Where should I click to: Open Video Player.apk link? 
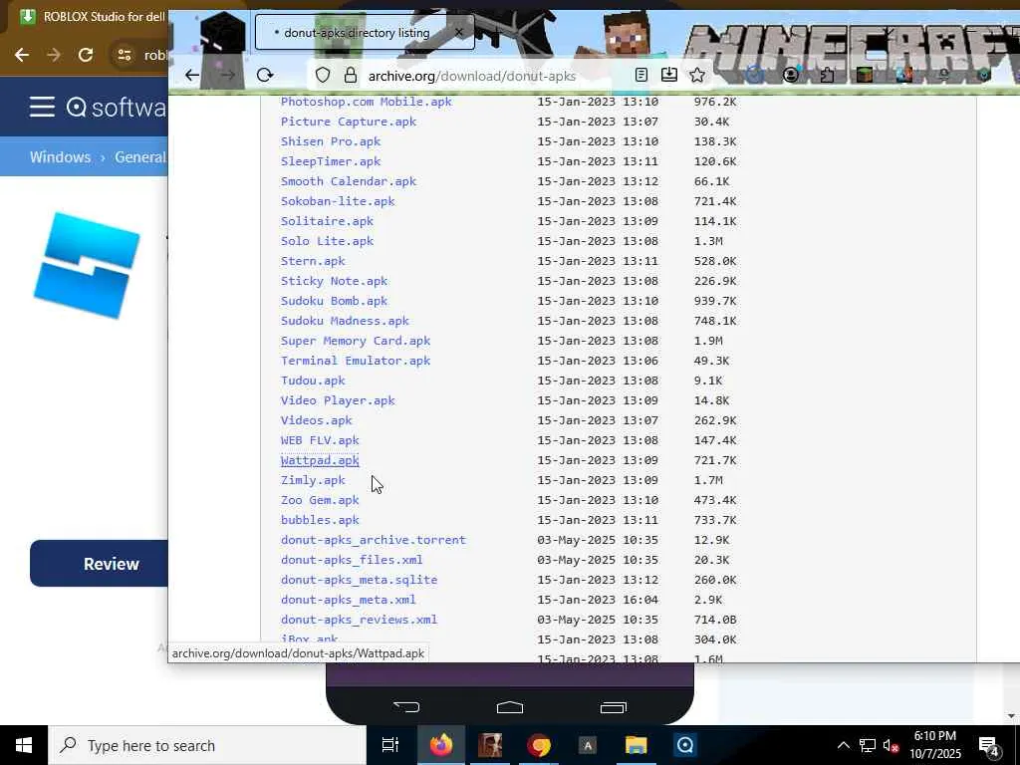(x=338, y=400)
